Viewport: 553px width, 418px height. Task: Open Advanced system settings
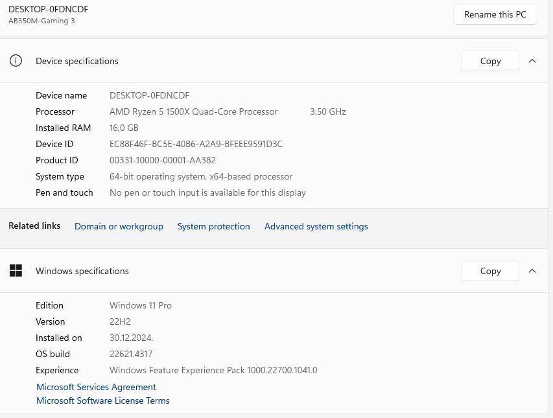316,226
